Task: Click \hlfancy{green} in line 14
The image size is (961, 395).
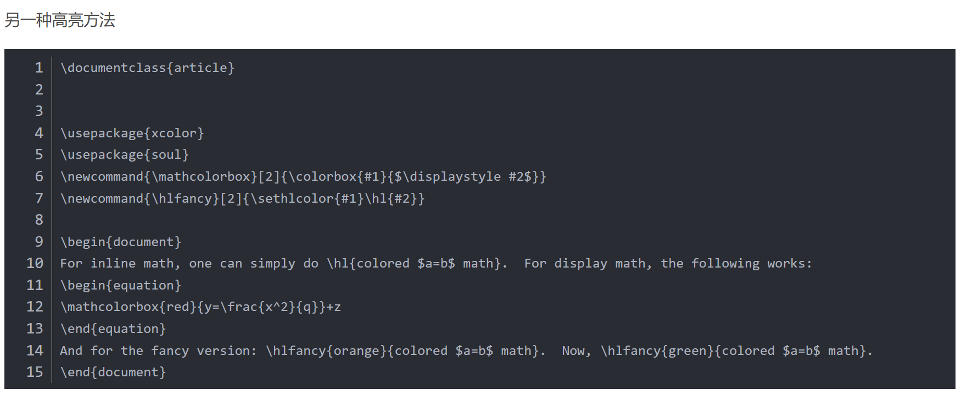Action: (x=657, y=351)
